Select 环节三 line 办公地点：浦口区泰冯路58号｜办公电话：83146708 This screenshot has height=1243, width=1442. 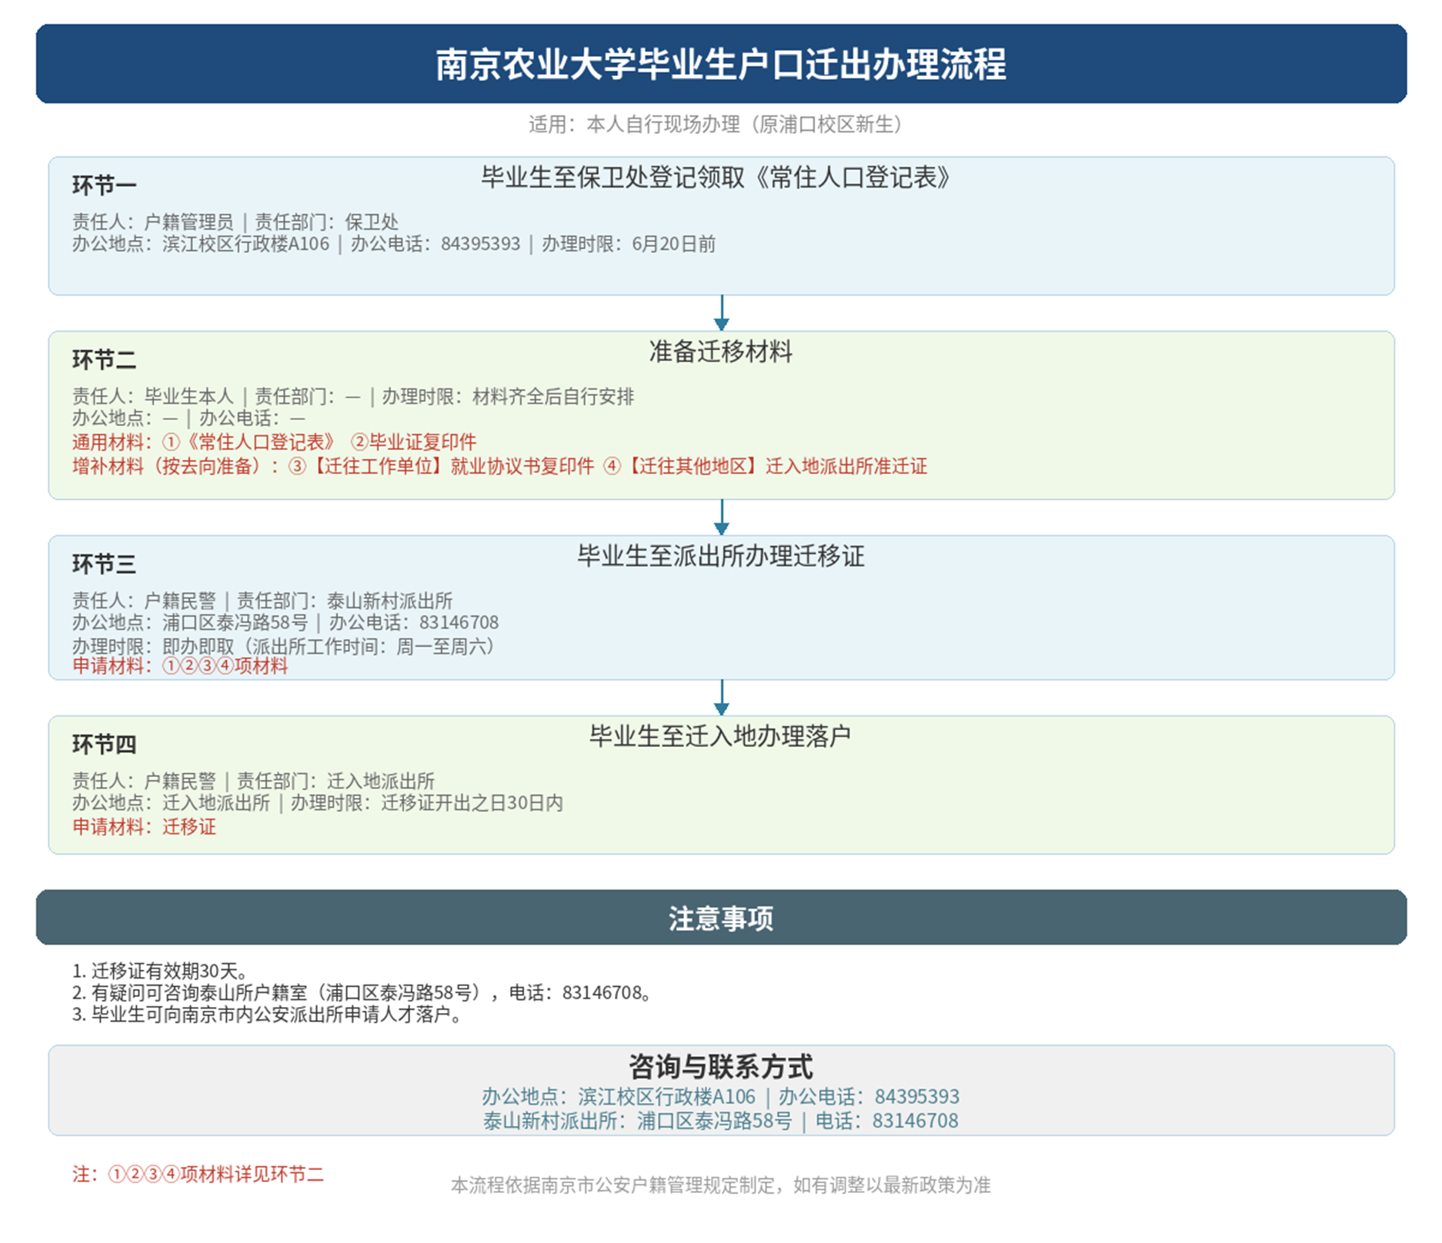tap(285, 622)
